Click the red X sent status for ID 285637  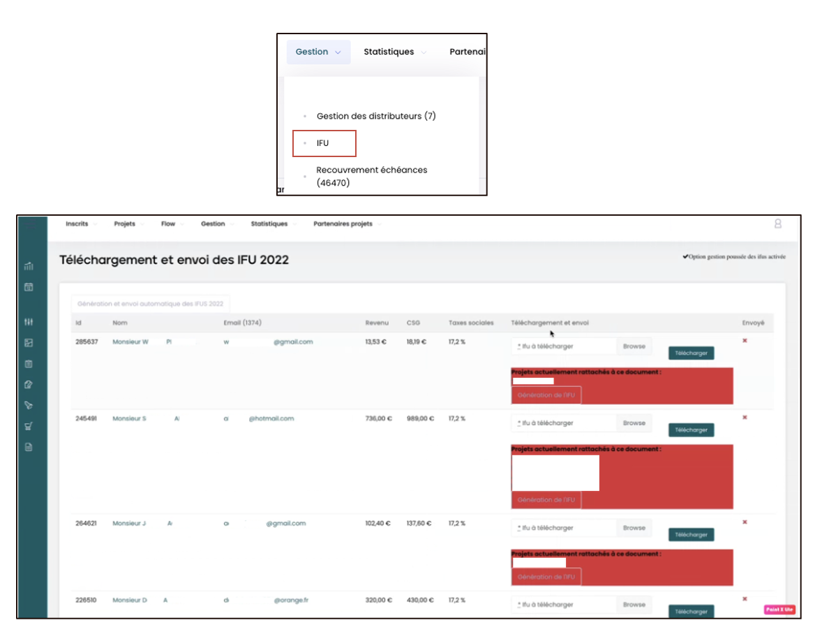click(745, 341)
